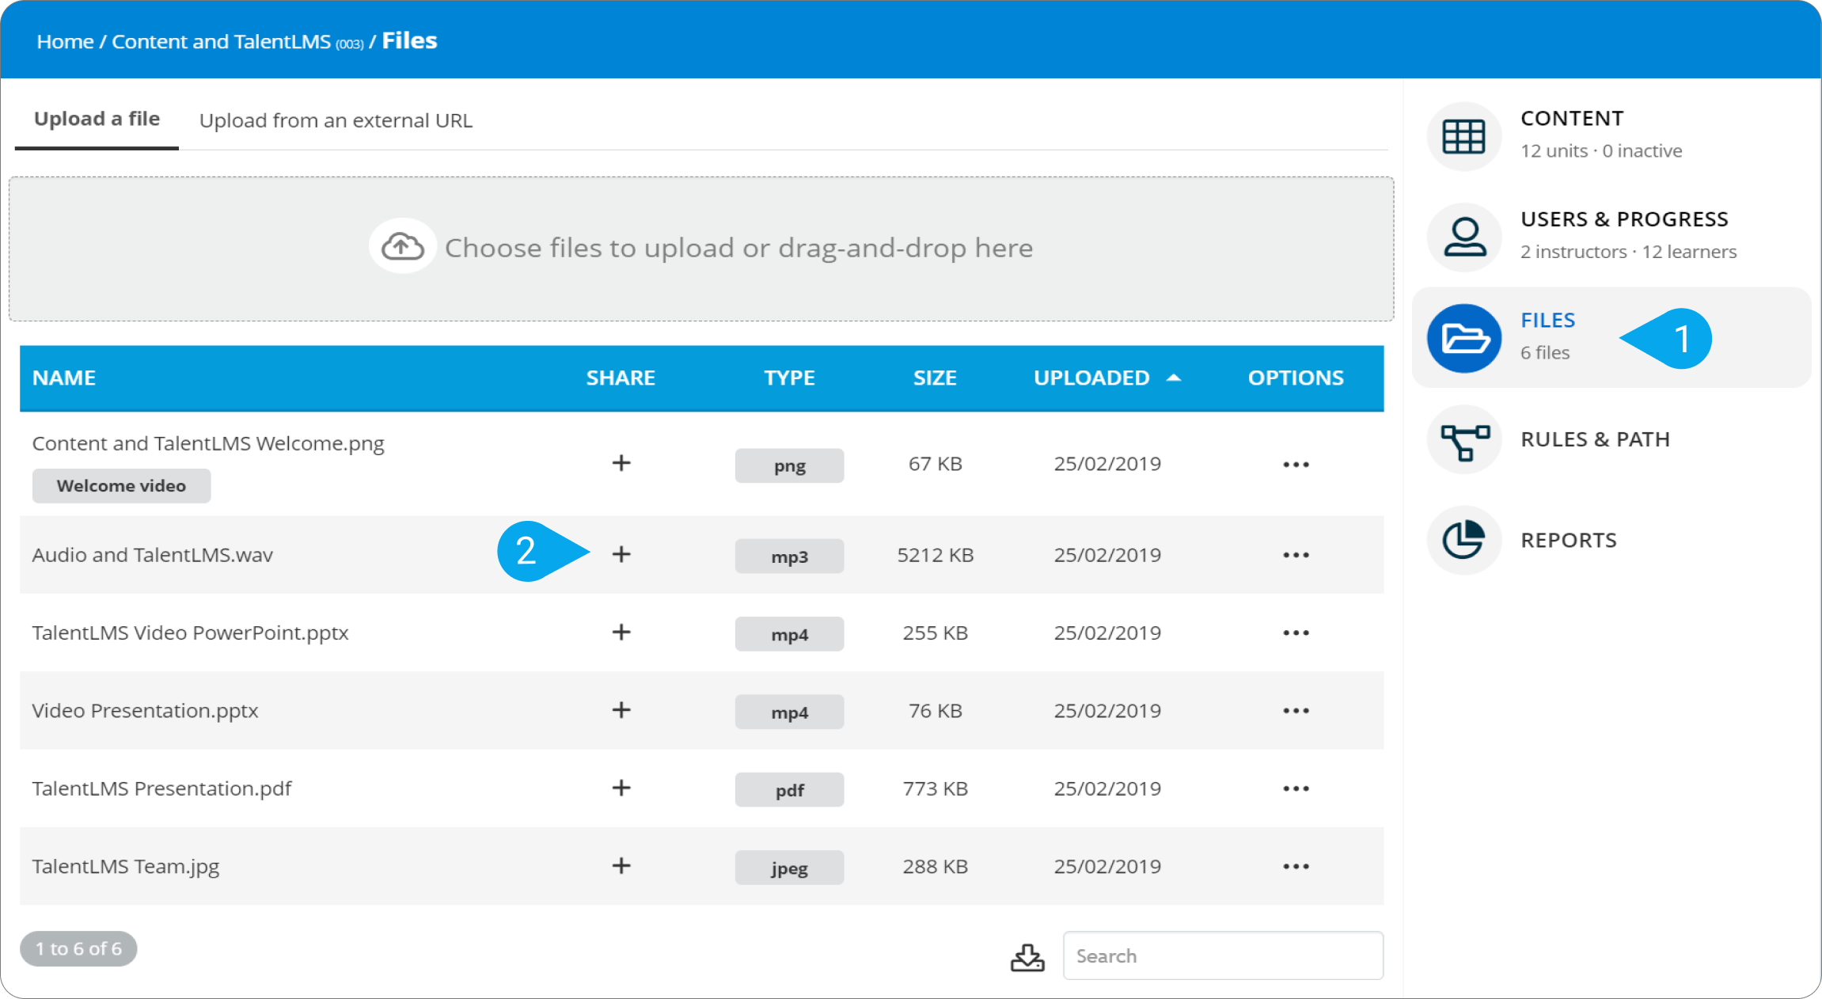Switch to Upload from an external URL tab
Viewport: 1822px width, 999px height.
click(x=336, y=120)
